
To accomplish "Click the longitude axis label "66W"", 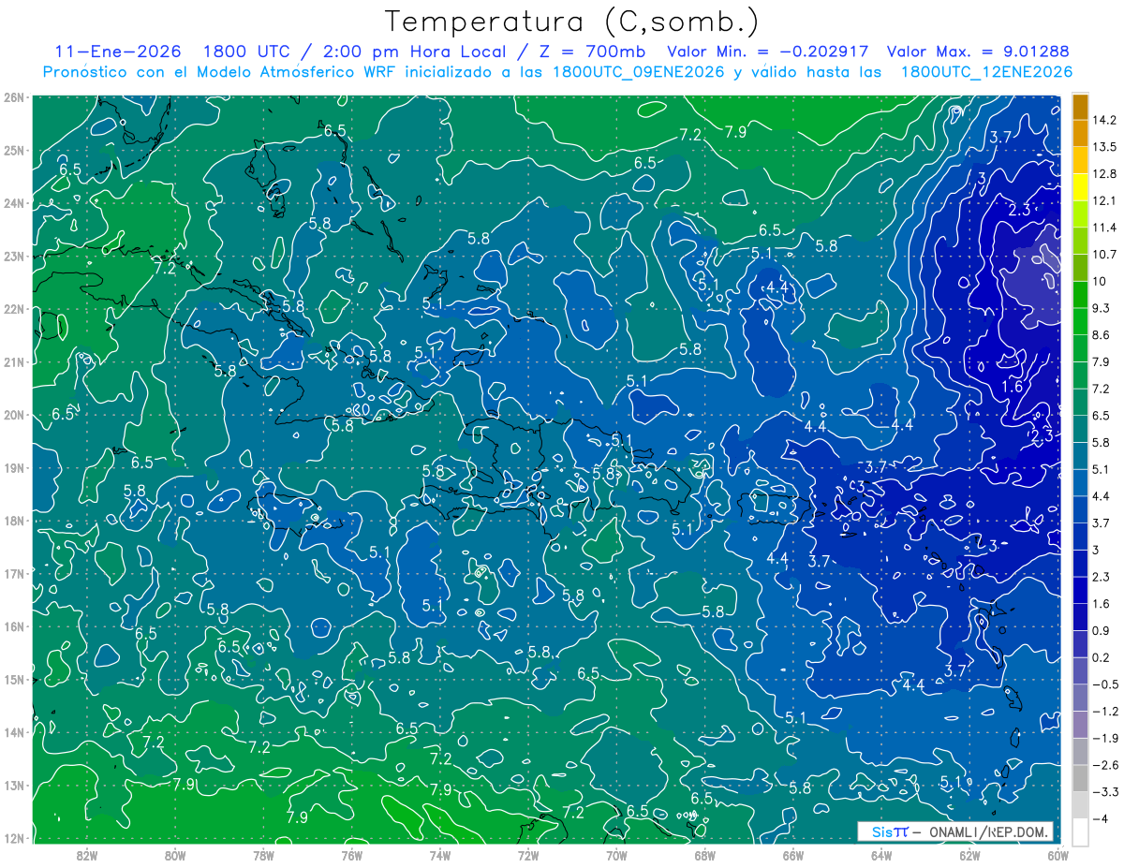I will (793, 855).
